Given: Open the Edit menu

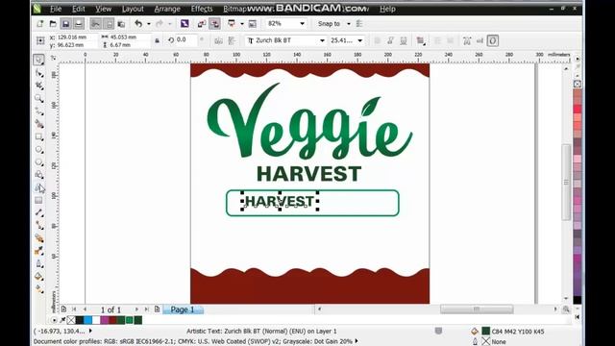Looking at the screenshot, I should click(x=78, y=9).
